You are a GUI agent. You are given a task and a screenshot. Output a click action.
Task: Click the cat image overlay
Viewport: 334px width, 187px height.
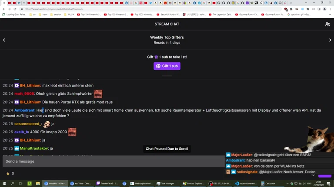click(x=311, y=139)
